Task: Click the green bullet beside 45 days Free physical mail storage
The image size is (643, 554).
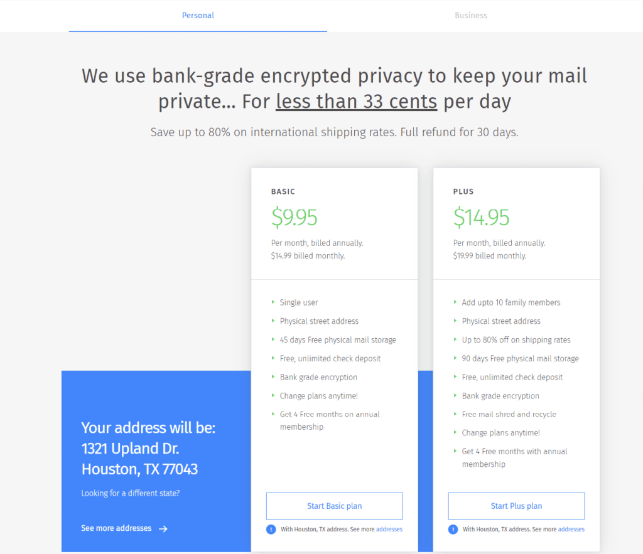Action: [272, 339]
